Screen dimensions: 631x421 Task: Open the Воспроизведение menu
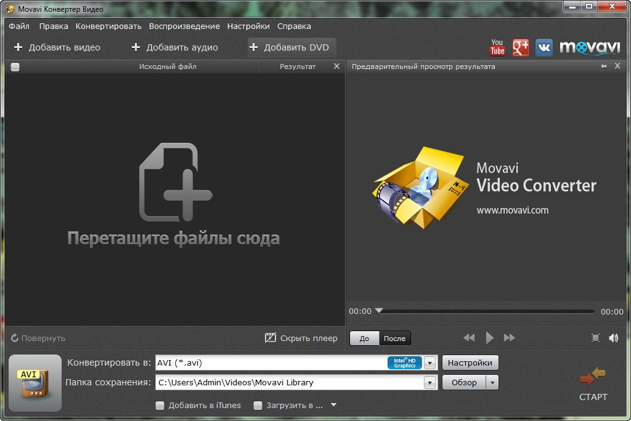pos(184,26)
